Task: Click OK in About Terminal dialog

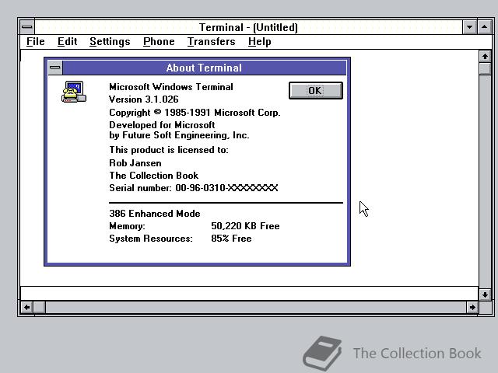Action: (316, 91)
